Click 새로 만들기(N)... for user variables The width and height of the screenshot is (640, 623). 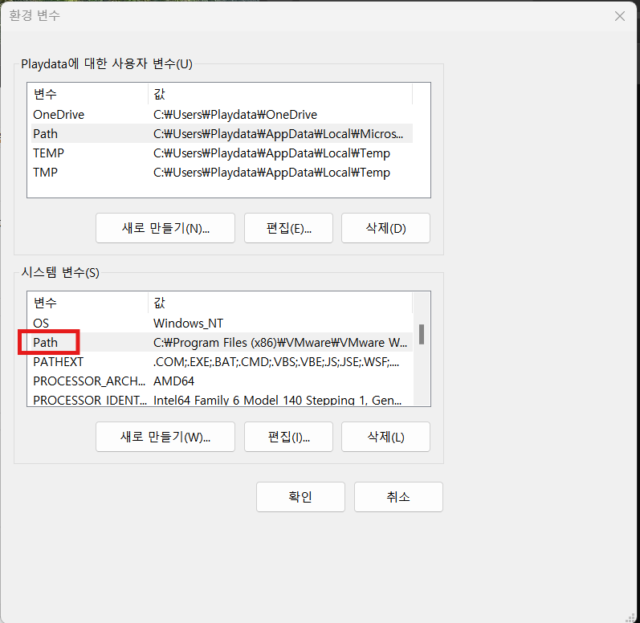165,228
